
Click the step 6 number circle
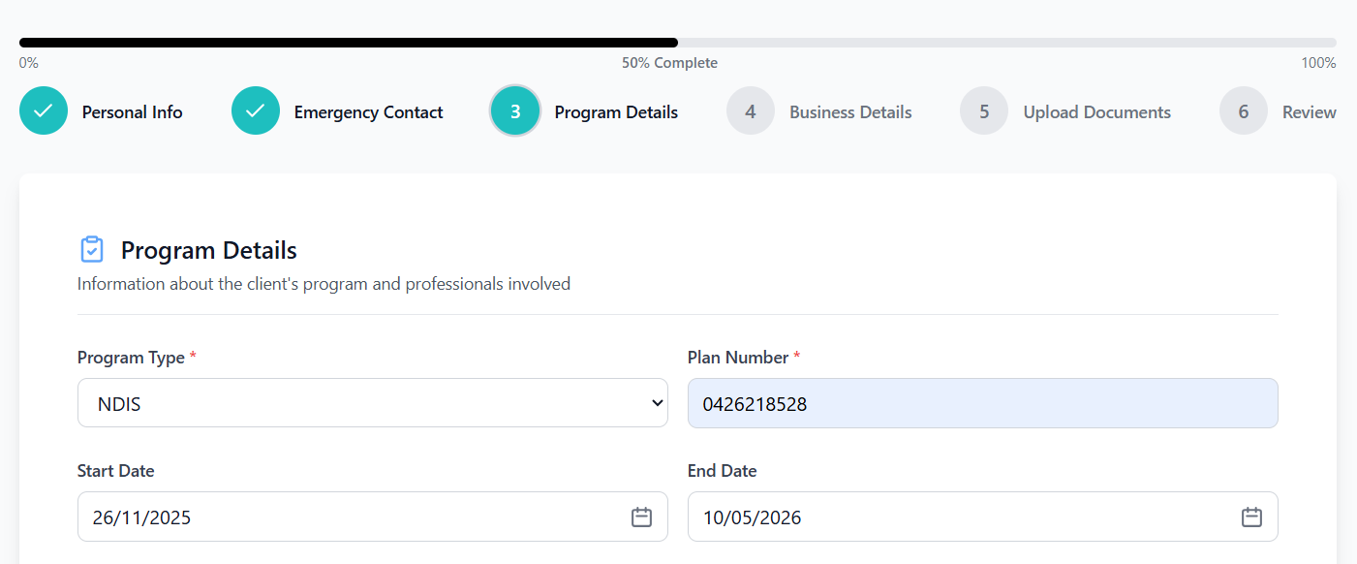coord(1244,111)
